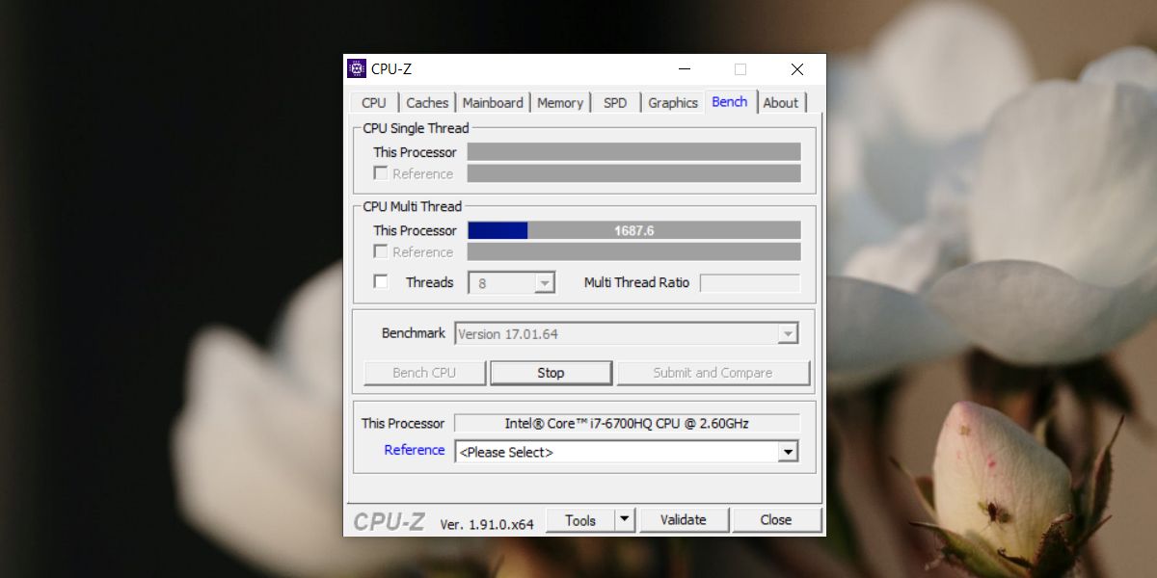Click the Validate button
Screen dimensions: 1157x578
(x=684, y=520)
